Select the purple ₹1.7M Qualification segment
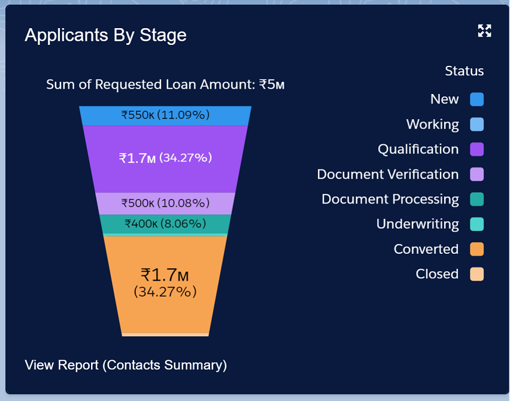This screenshot has width=510, height=401. 165,159
